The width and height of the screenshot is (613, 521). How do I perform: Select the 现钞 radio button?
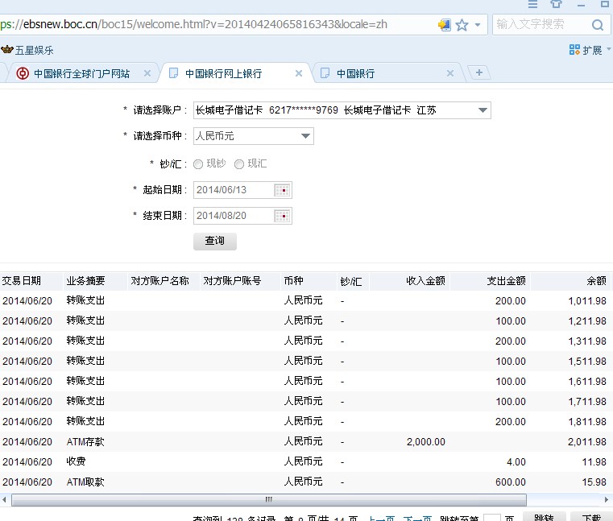click(x=198, y=164)
